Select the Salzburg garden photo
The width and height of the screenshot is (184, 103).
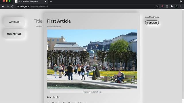coord(92,59)
